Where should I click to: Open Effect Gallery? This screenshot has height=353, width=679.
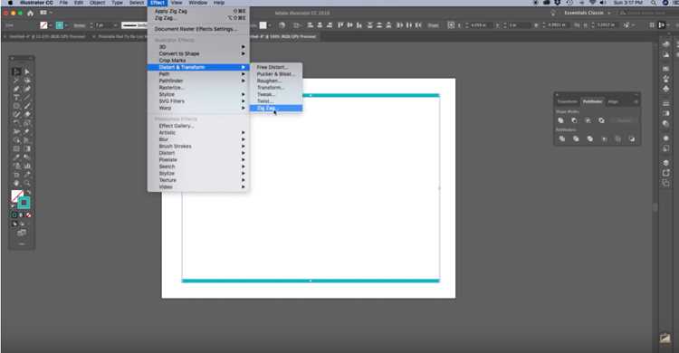pos(198,126)
